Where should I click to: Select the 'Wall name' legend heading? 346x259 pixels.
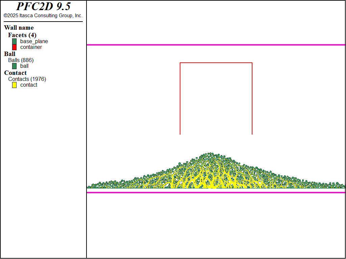[x=19, y=28]
